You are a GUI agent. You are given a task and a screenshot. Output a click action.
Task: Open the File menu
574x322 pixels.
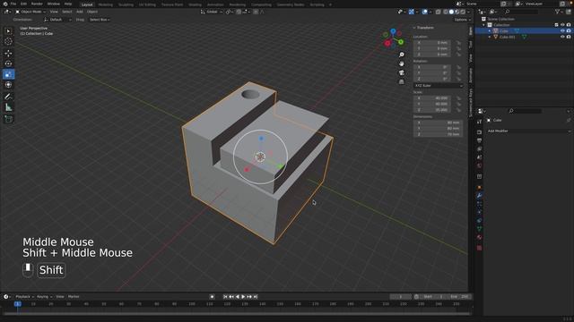tap(13, 4)
